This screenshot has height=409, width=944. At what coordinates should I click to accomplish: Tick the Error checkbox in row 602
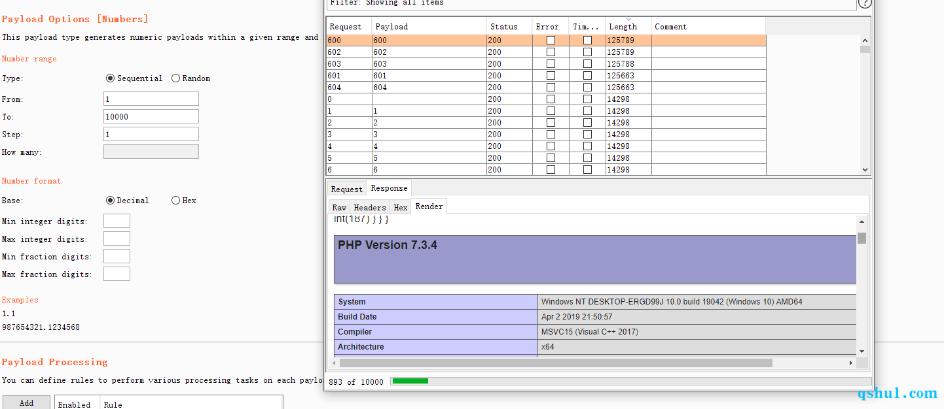point(551,52)
